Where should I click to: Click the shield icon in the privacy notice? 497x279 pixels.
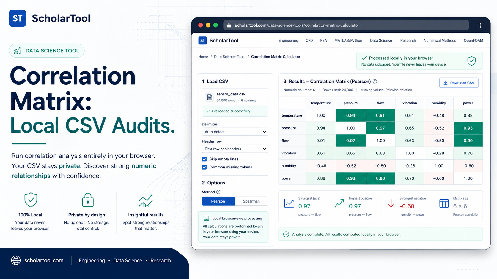[471, 61]
